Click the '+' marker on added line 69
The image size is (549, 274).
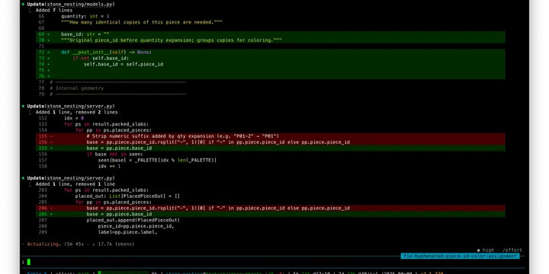click(48, 34)
